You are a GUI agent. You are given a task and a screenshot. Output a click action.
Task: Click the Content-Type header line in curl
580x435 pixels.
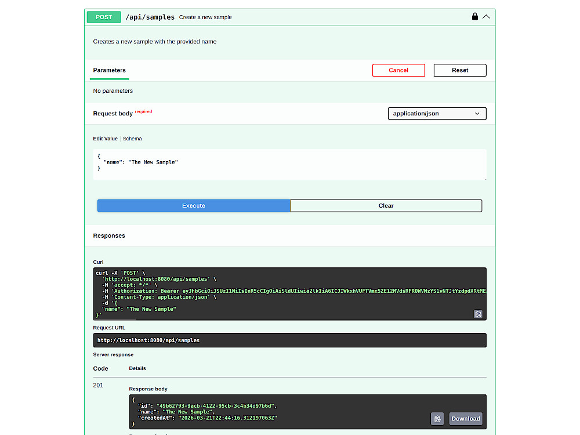[x=159, y=297]
